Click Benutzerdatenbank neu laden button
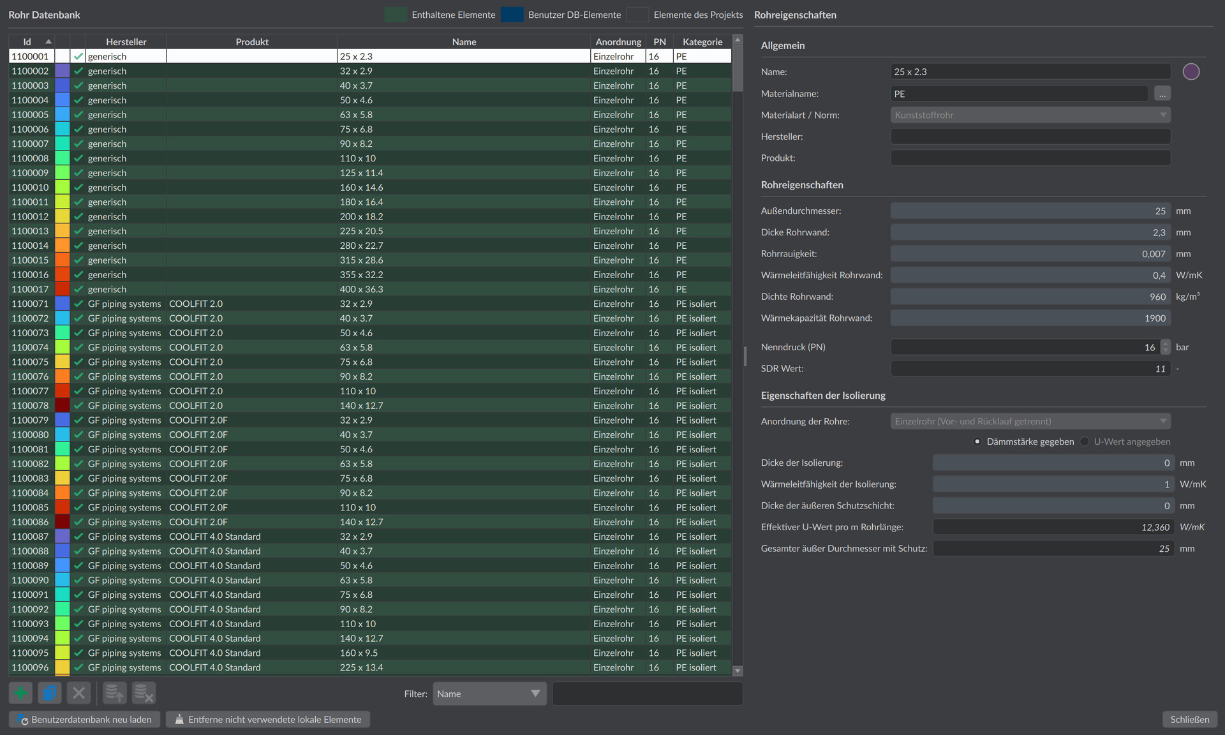 pyautogui.click(x=84, y=719)
